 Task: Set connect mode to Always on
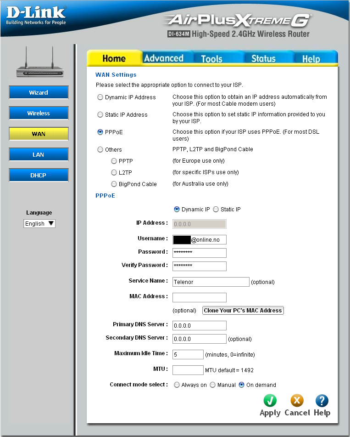177,385
